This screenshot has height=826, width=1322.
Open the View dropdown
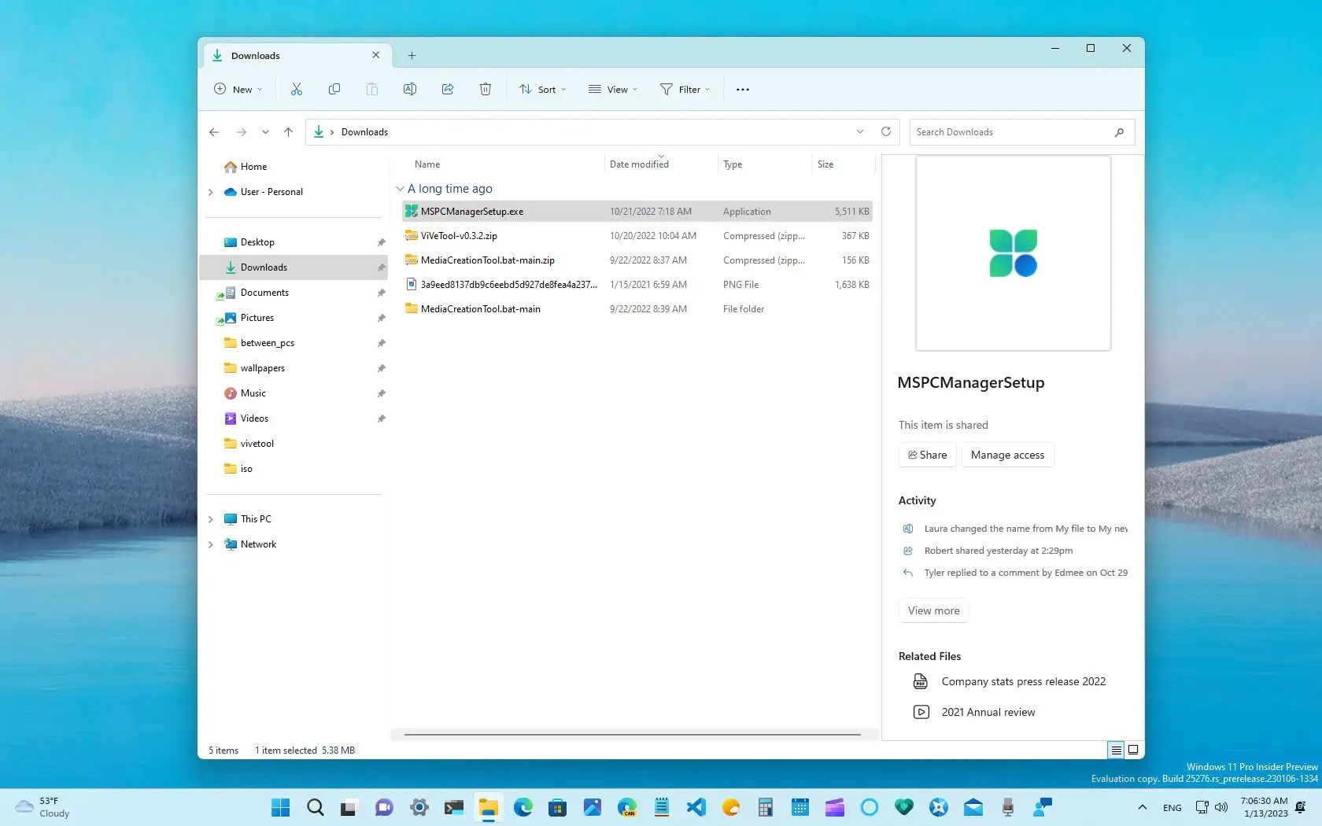(x=612, y=89)
